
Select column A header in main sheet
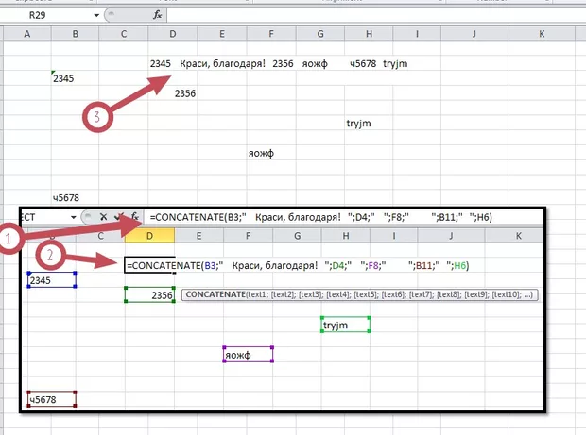click(26, 34)
